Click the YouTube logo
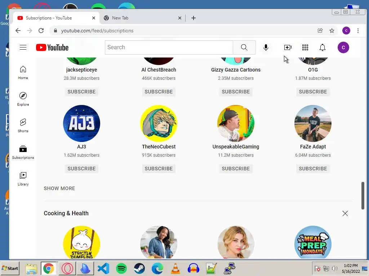 click(x=52, y=47)
